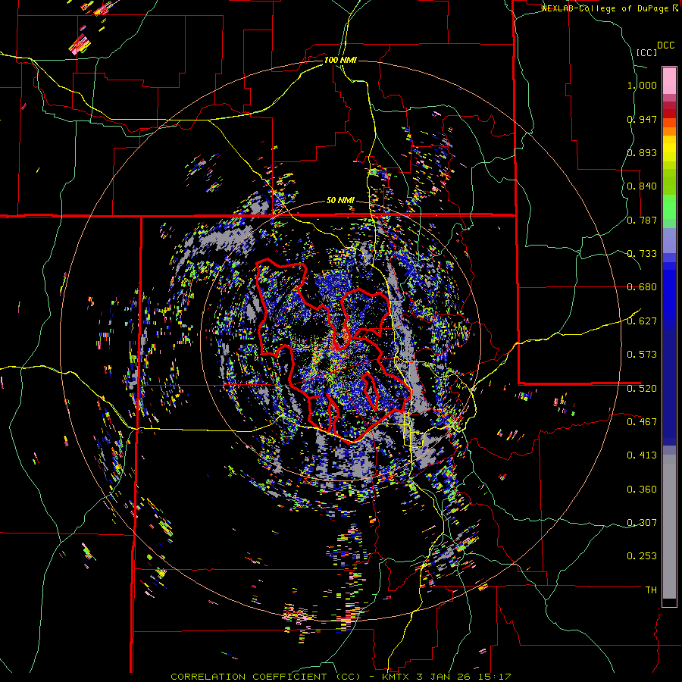Click the 0.680 scale value

pyautogui.click(x=642, y=287)
